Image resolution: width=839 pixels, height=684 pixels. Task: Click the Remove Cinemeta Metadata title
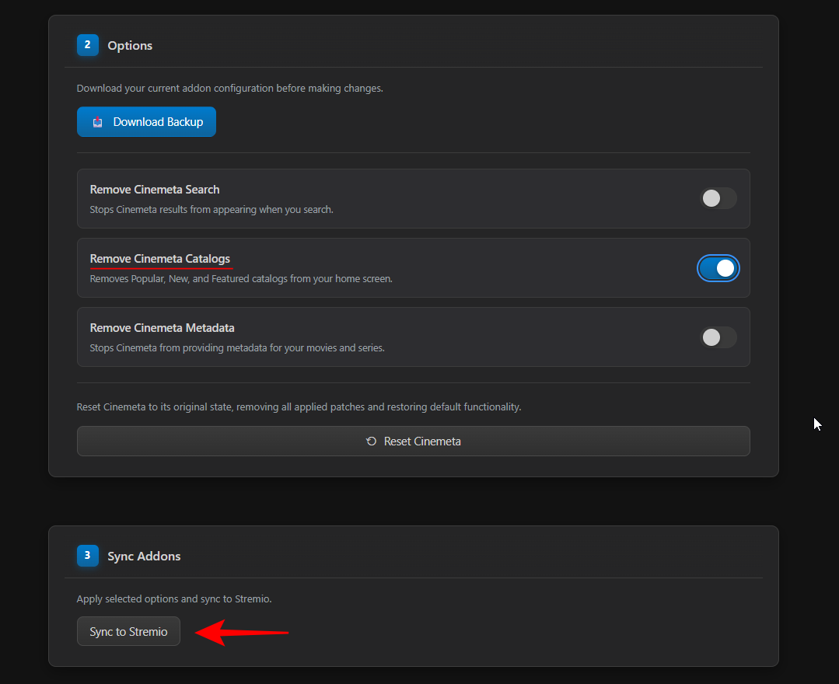click(x=162, y=328)
